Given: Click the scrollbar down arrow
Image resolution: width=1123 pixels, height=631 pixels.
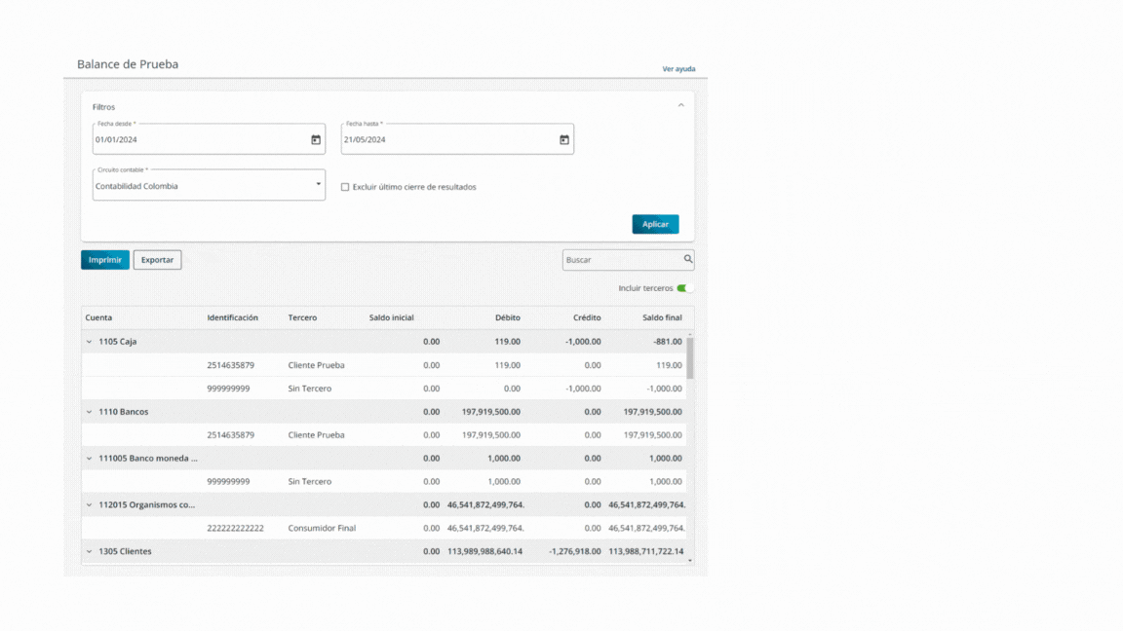Looking at the screenshot, I should point(690,561).
